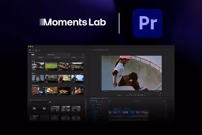Play the Program monitor video

point(131,95)
